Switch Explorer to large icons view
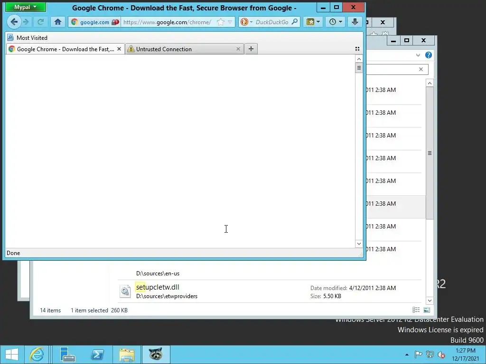This screenshot has height=364, width=486. (427, 310)
